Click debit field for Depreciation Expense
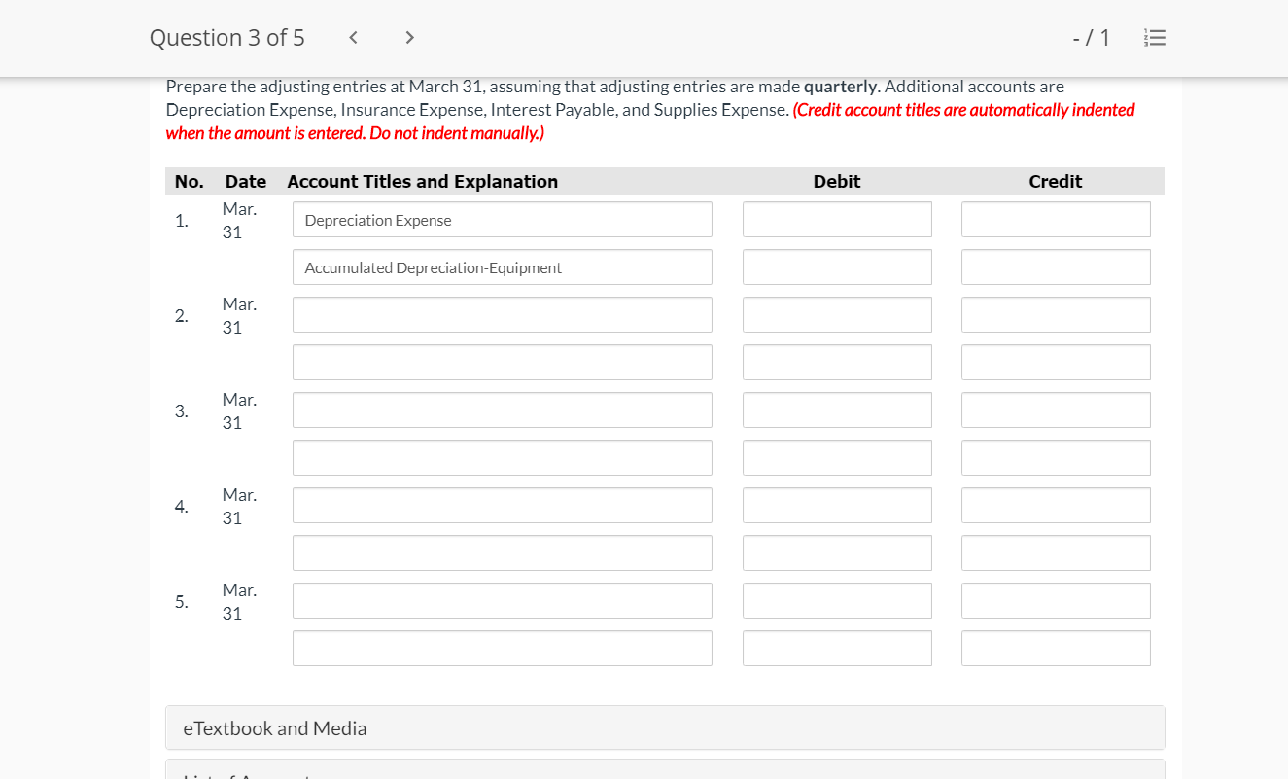The width and height of the screenshot is (1288, 779). click(x=837, y=220)
